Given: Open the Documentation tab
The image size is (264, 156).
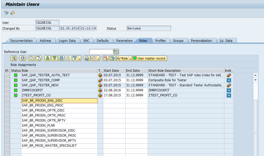Looking at the screenshot, I should [x=21, y=41].
